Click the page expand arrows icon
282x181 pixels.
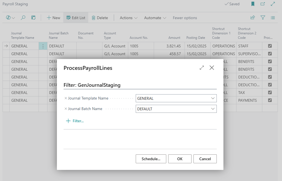tap(273, 4)
